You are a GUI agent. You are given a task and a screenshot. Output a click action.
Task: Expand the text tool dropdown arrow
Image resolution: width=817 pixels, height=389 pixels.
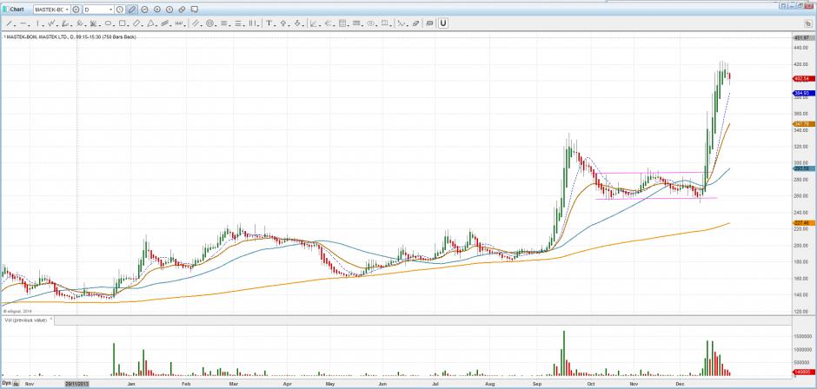coord(275,25)
